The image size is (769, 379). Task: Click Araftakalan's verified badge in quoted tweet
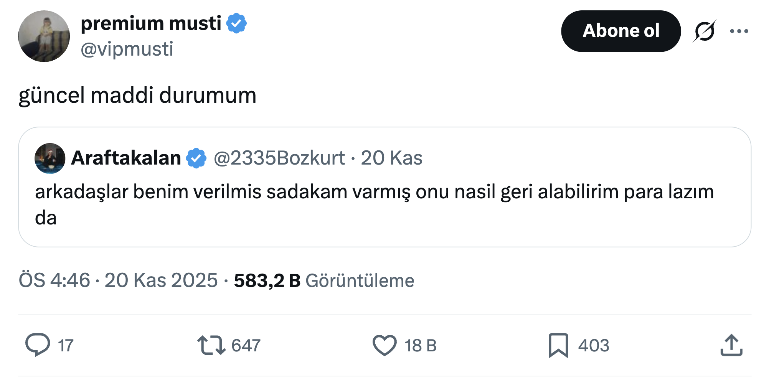(196, 158)
